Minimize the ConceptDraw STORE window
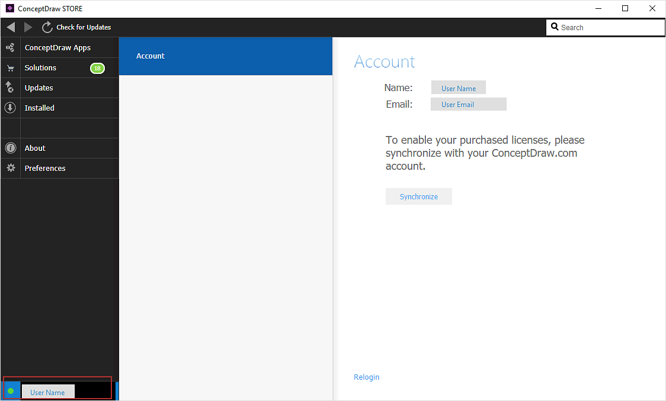Viewport: 666px width, 401px height. pos(598,8)
